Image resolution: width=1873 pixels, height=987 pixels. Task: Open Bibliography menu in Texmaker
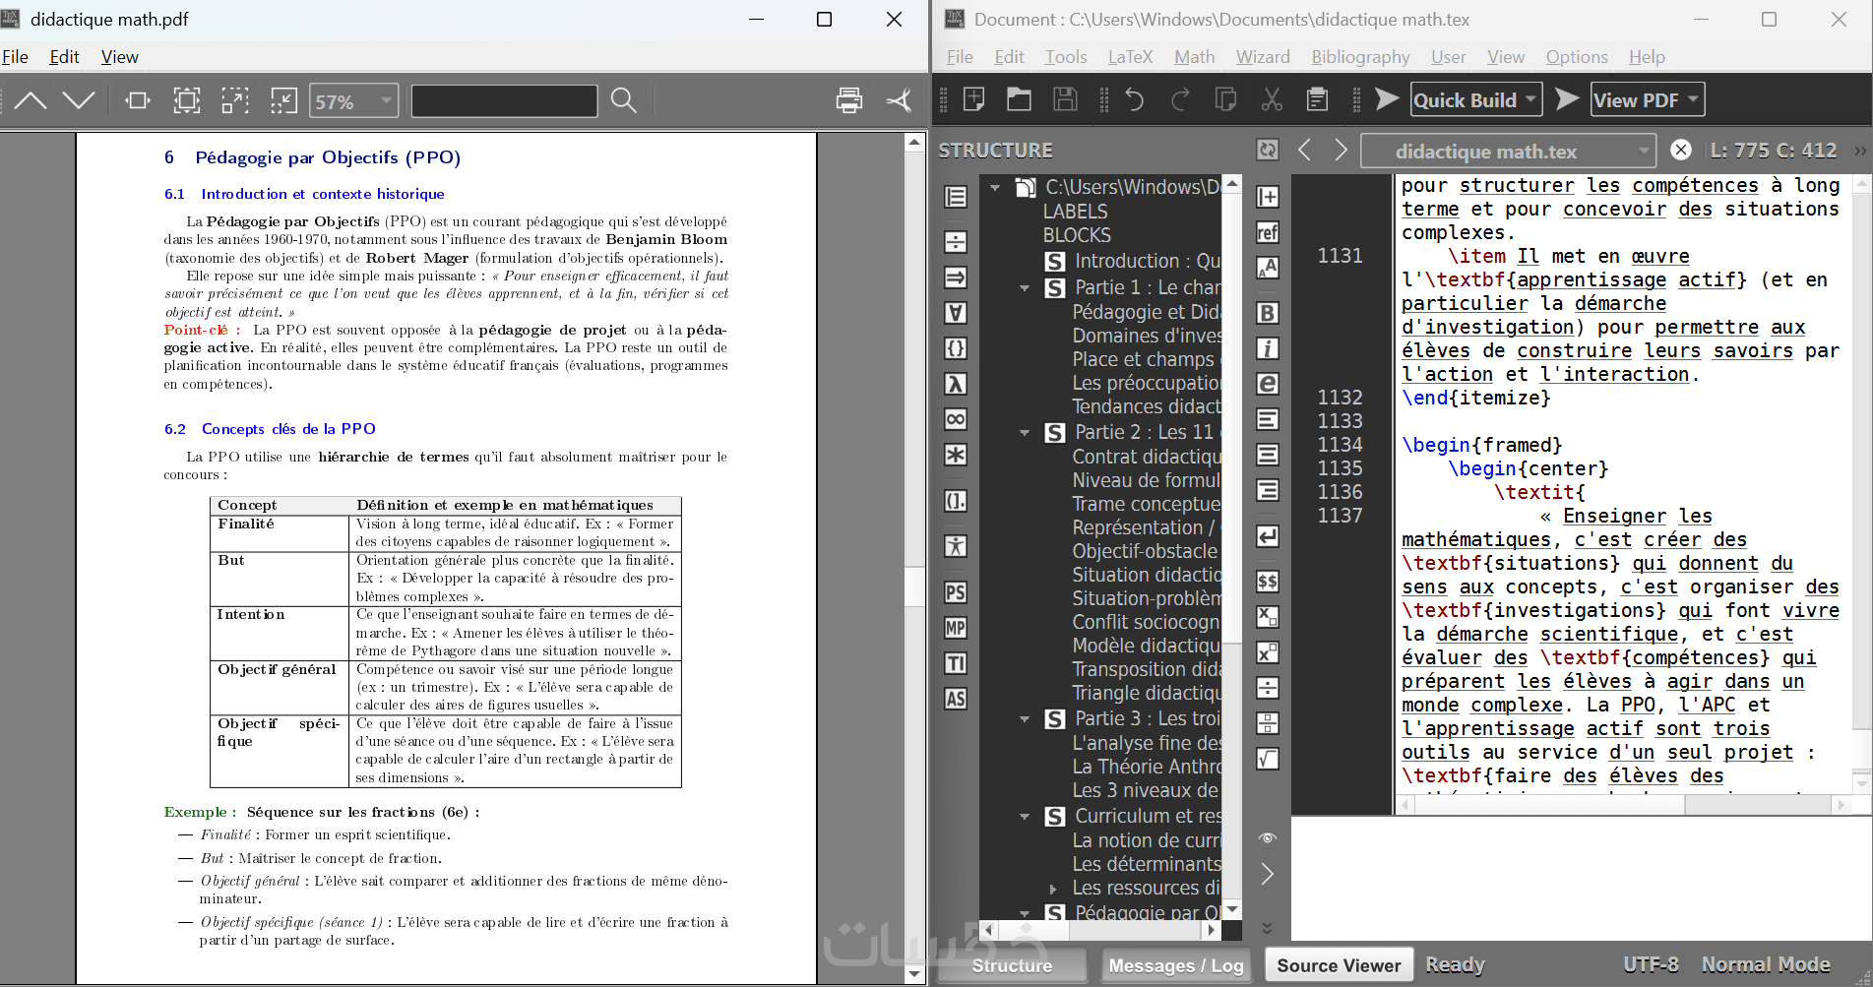pos(1360,57)
